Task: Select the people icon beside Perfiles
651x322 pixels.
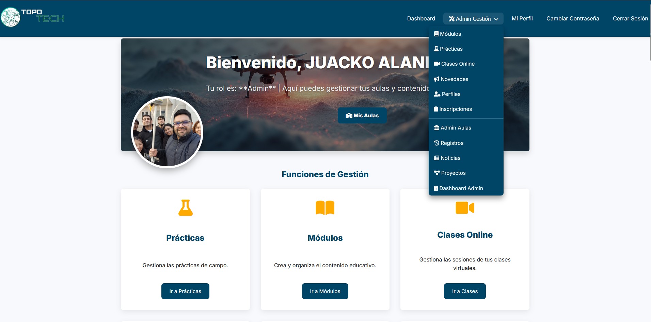Action: click(437, 94)
